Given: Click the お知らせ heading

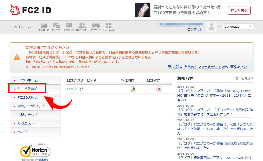Looking at the screenshot, I should point(185,78).
